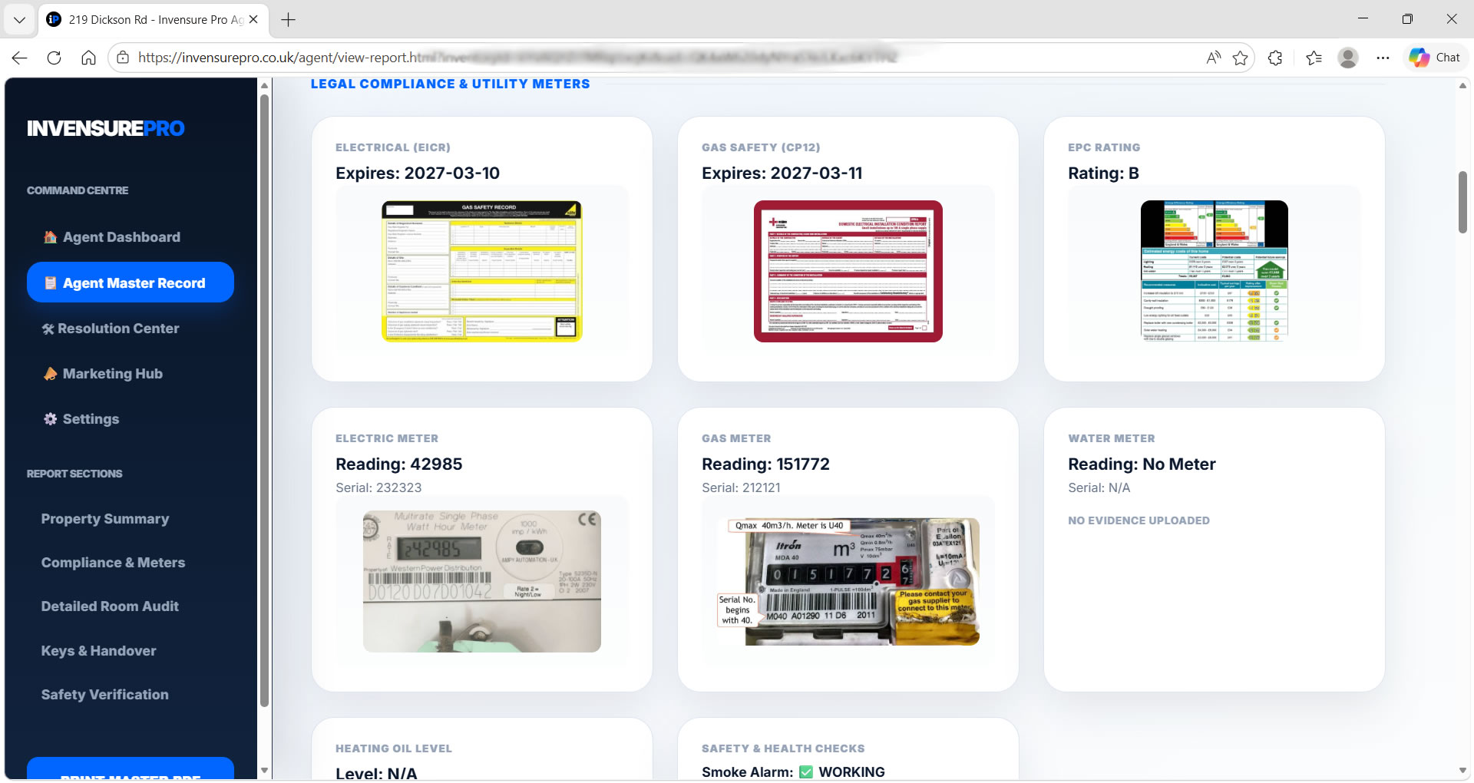Click the sidebar scroll up arrow
1474x783 pixels.
tap(264, 85)
